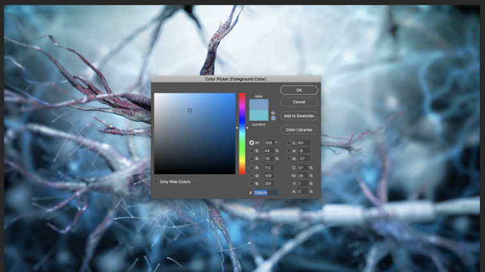Click the G field showing 159
This screenshot has width=485, height=272.
tap(269, 175)
